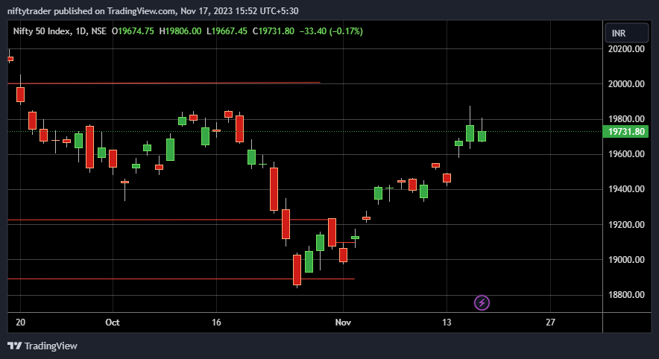Viewport: 659px width, 359px height.
Task: Click the 20000.00 price axis label
Action: 626,84
